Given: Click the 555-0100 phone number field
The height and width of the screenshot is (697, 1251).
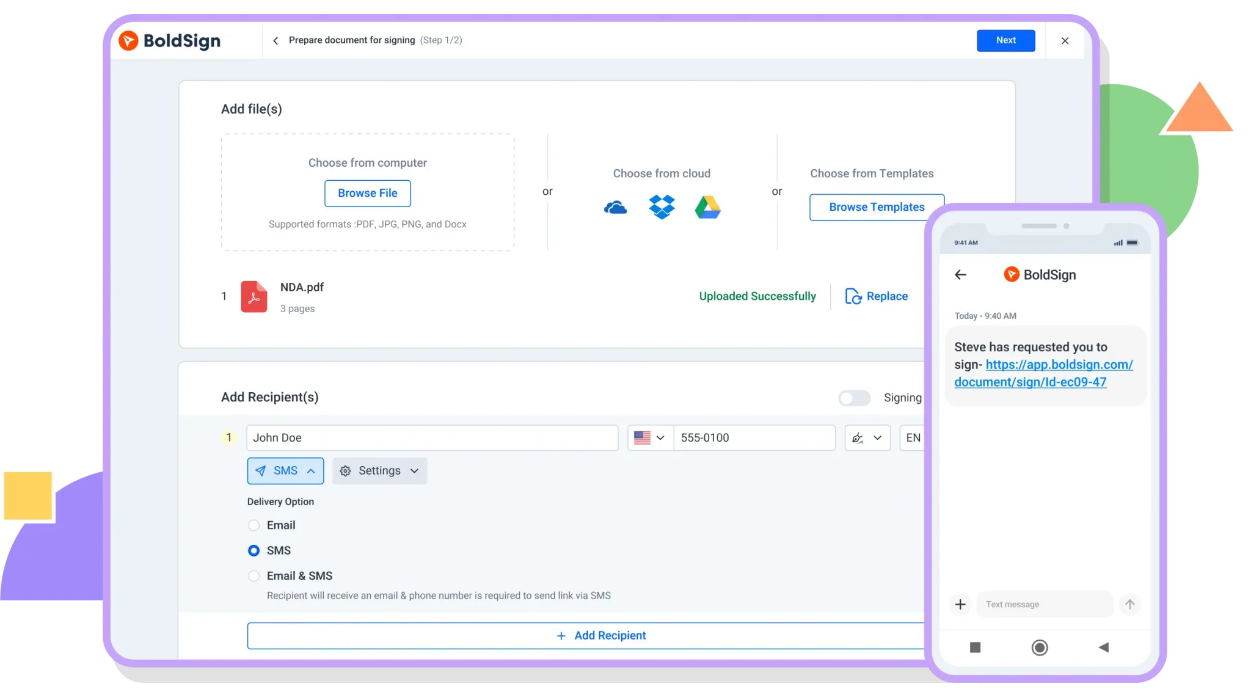Looking at the screenshot, I should click(x=754, y=438).
